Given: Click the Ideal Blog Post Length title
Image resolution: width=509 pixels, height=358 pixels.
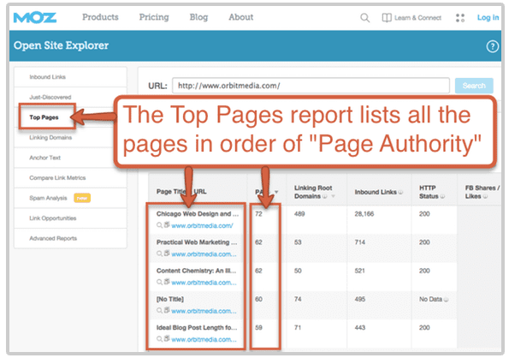Looking at the screenshot, I should [x=197, y=327].
